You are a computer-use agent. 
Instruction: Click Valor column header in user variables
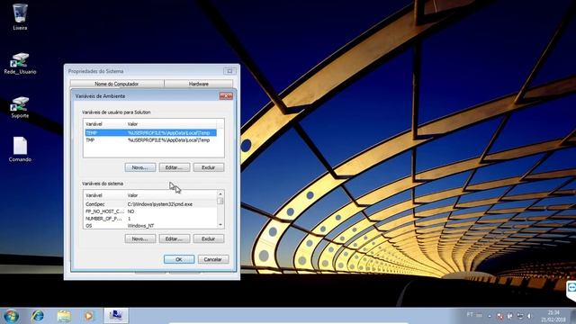[x=171, y=124]
